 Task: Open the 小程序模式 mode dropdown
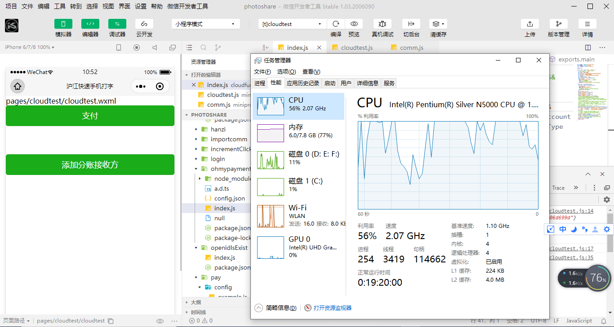click(x=205, y=24)
